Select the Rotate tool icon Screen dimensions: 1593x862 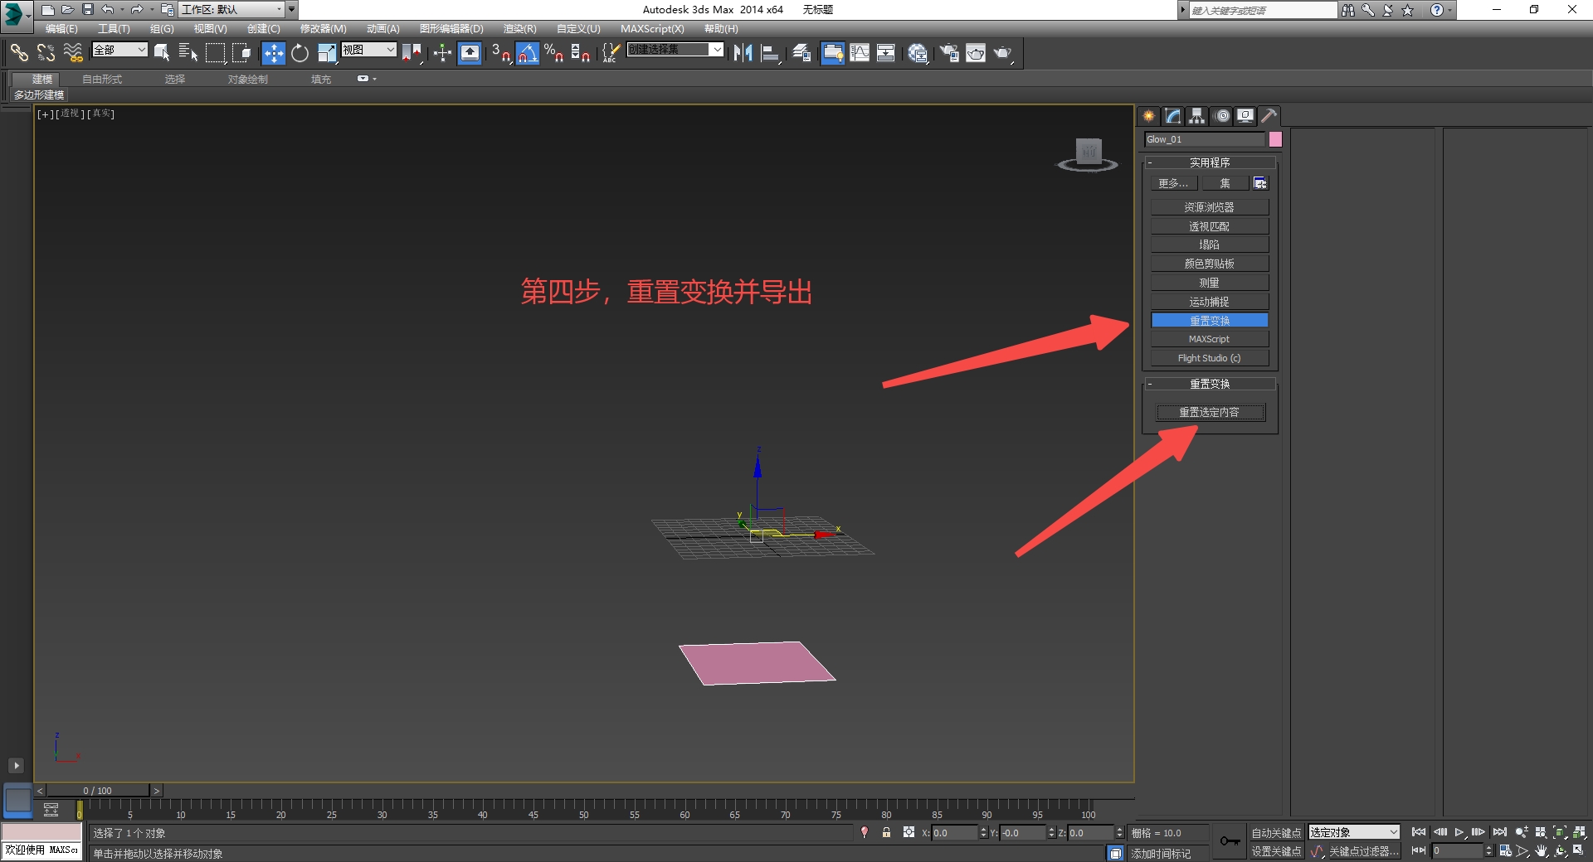(x=300, y=53)
